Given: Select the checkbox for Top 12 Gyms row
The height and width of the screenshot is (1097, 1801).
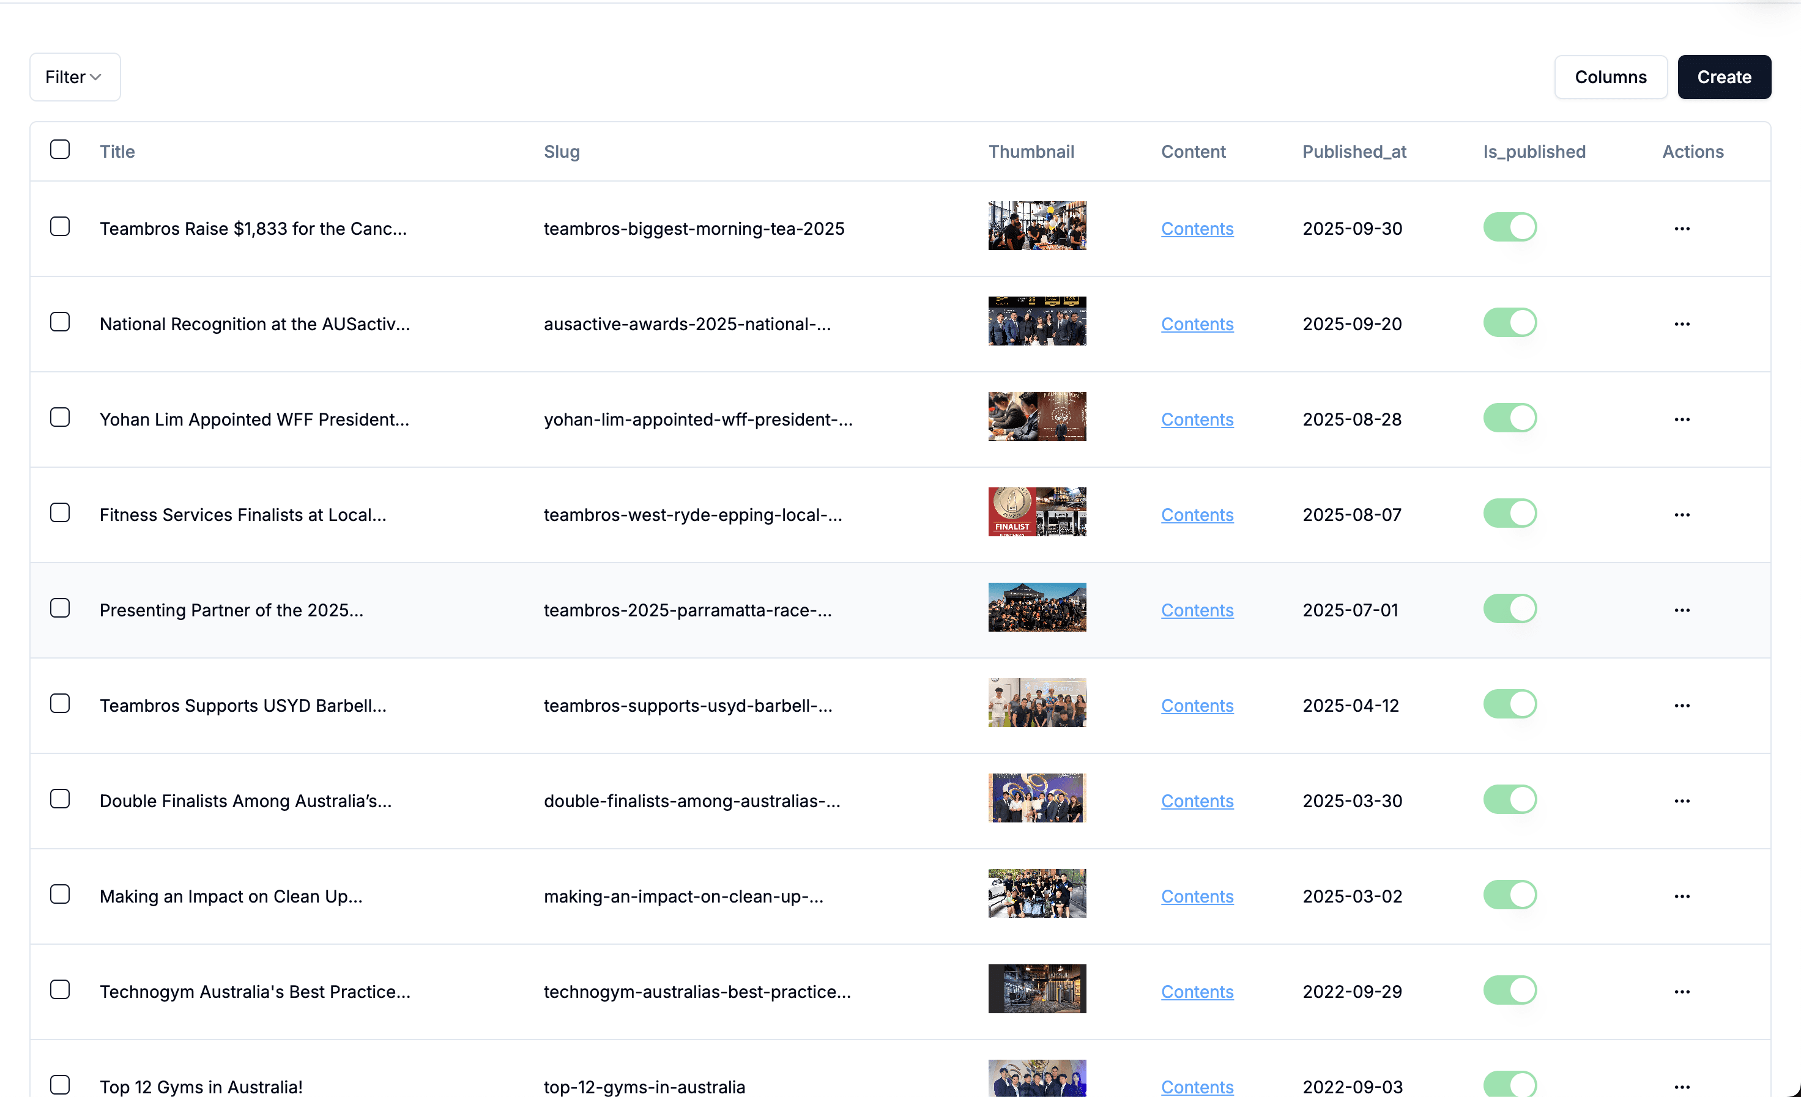Looking at the screenshot, I should pyautogui.click(x=61, y=1085).
